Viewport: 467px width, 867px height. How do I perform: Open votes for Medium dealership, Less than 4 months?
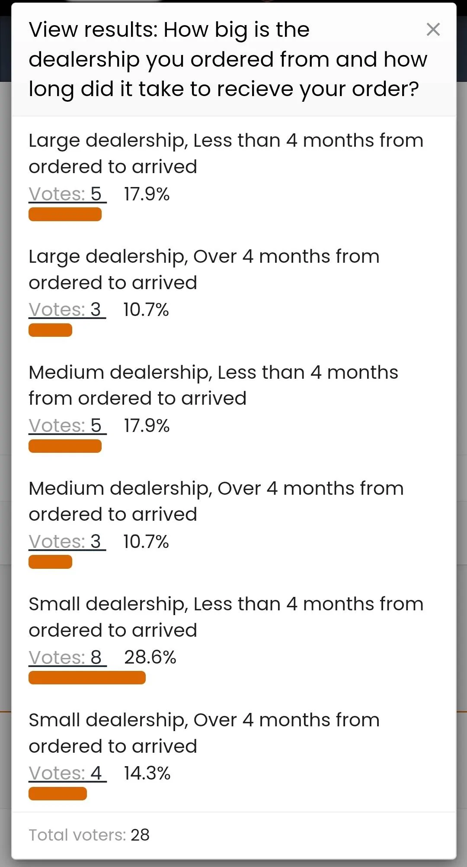[x=67, y=426]
